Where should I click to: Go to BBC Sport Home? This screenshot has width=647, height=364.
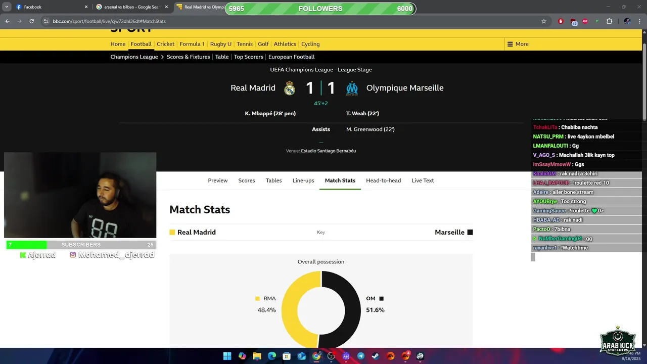click(x=118, y=44)
